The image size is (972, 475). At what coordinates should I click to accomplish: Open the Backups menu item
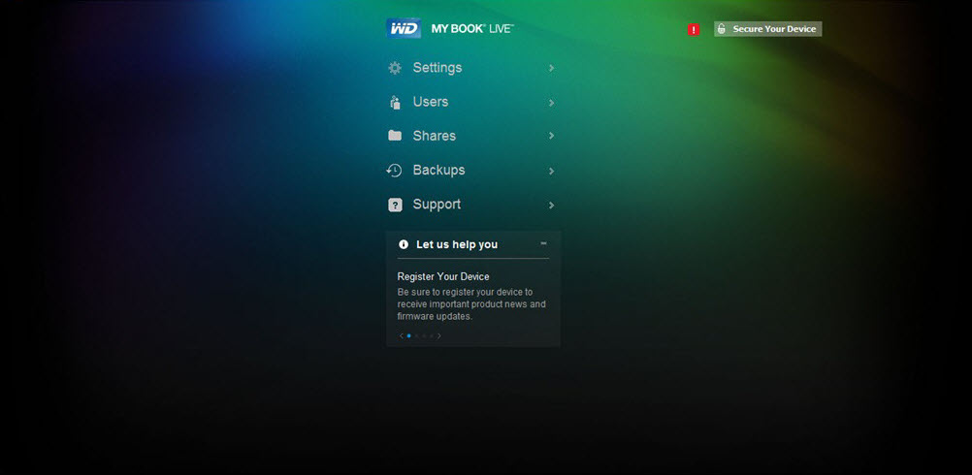coord(470,171)
